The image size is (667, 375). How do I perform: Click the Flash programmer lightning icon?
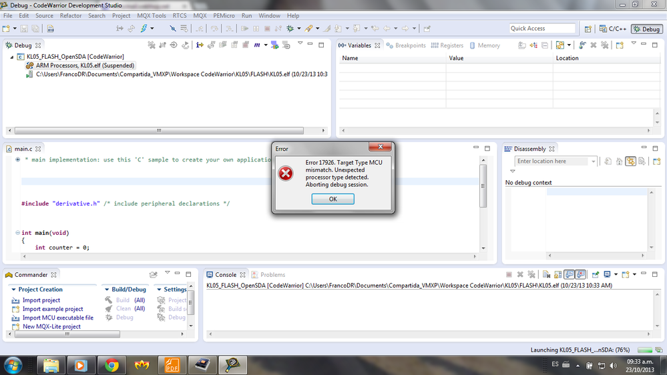144,29
